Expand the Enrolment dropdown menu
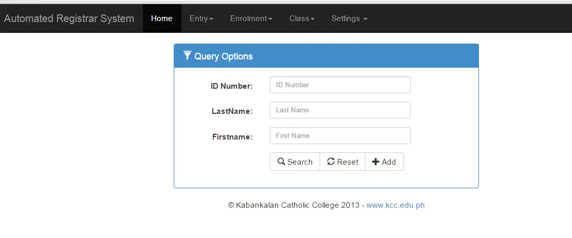This screenshot has width=572, height=238. click(251, 18)
